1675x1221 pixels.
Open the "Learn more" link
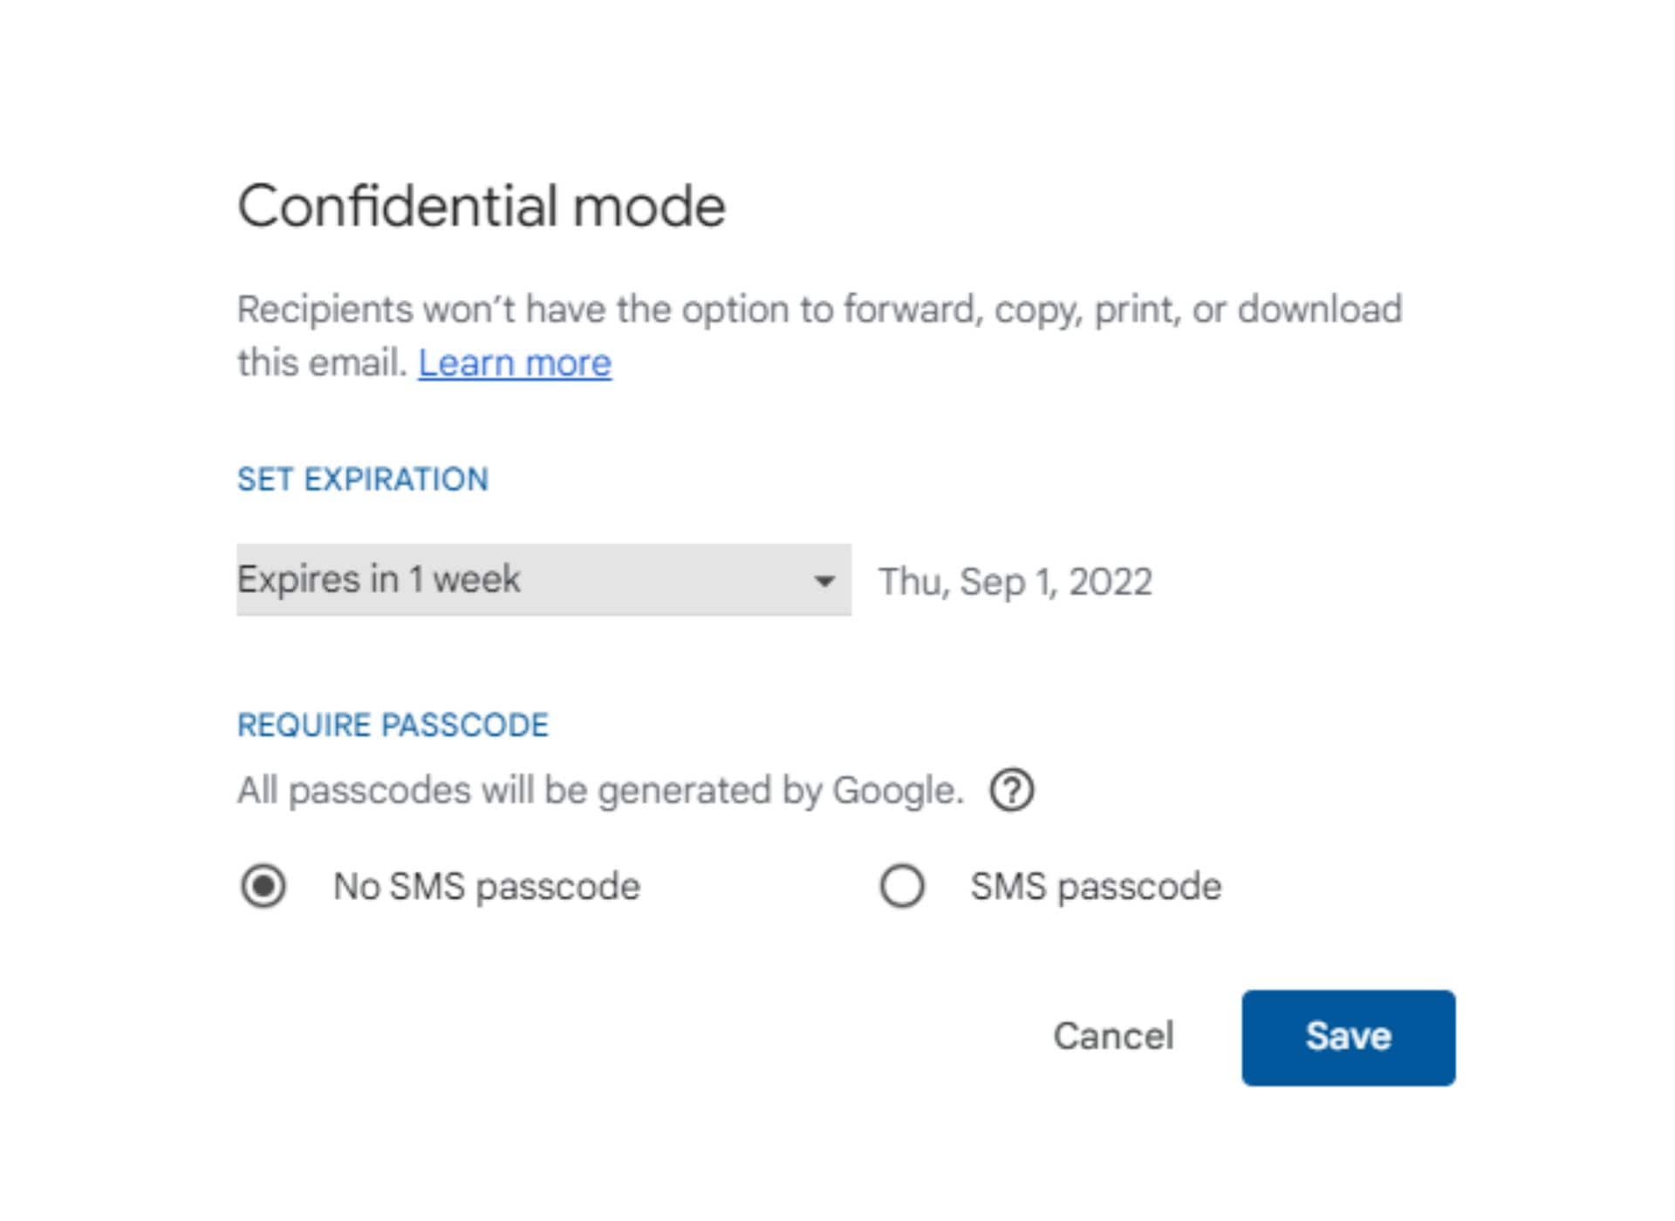(515, 363)
